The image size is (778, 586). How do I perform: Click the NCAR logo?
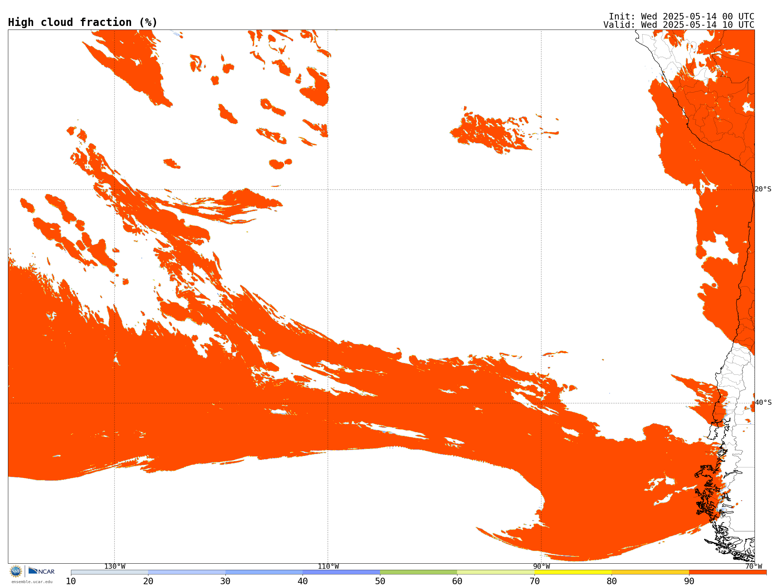(41, 571)
